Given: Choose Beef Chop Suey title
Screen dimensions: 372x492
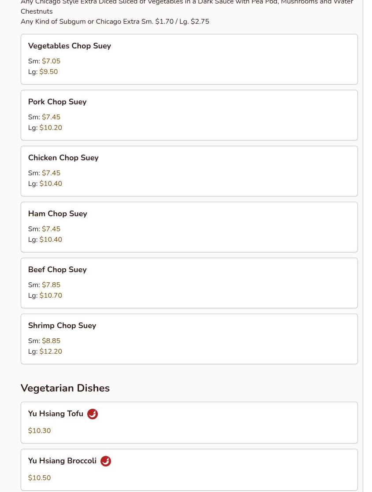Looking at the screenshot, I should pos(57,270).
